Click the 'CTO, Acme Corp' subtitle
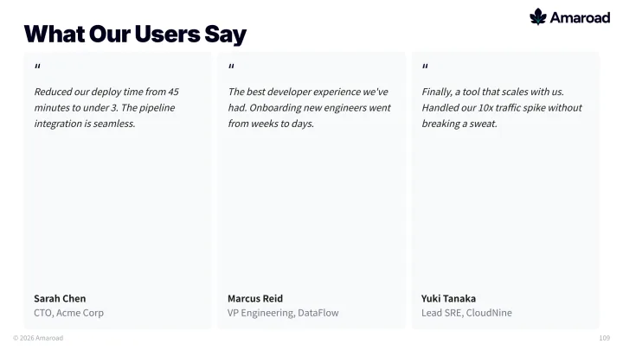 pos(68,313)
